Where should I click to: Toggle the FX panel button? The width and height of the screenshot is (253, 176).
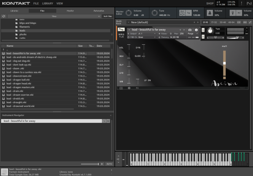pyautogui.click(x=137, y=88)
